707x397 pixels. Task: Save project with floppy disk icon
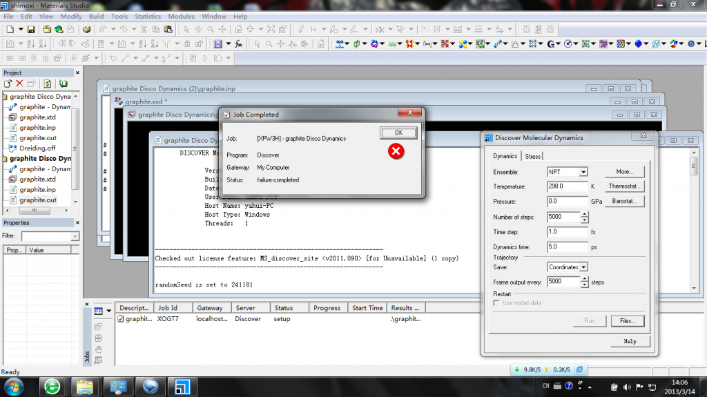(x=30, y=29)
